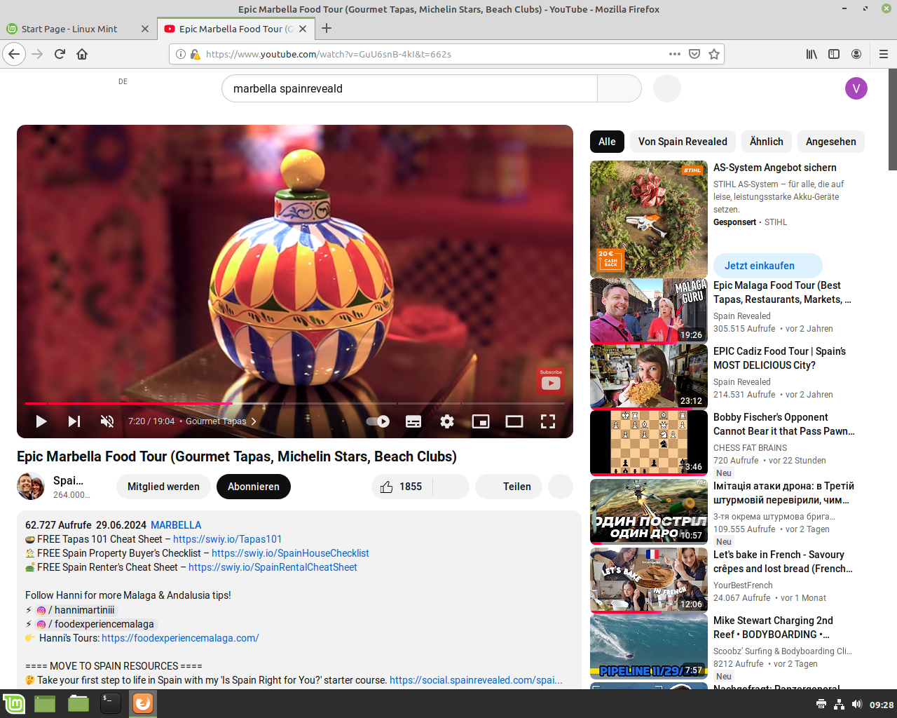Open the MARBELLA location link
The width and height of the screenshot is (897, 718).
[176, 525]
